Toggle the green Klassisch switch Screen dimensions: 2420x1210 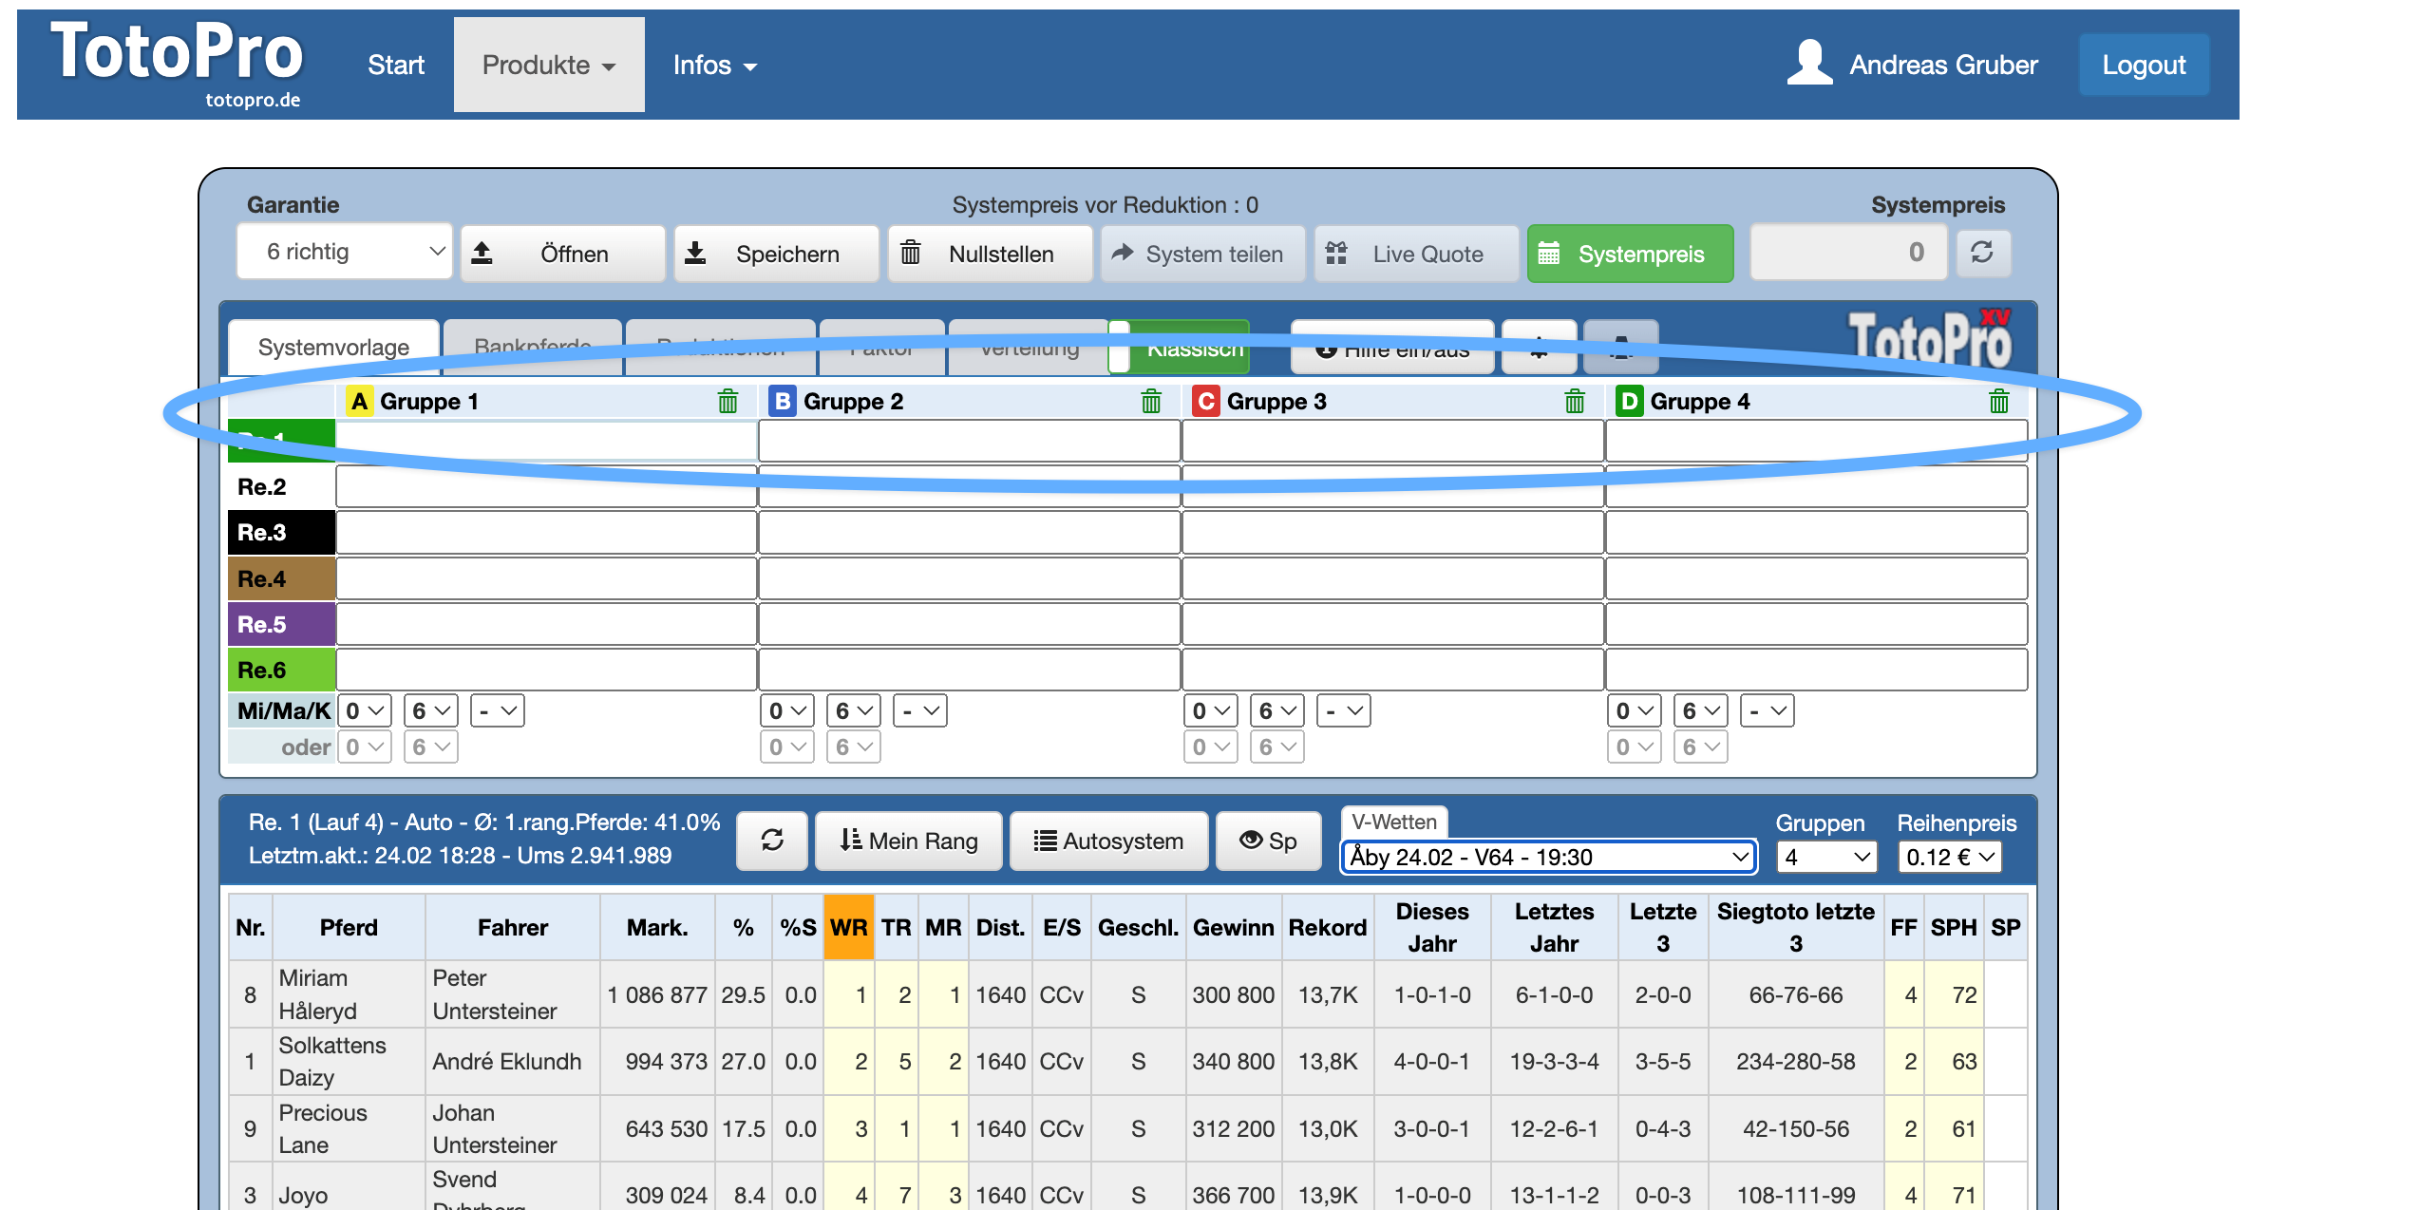coord(1179,348)
